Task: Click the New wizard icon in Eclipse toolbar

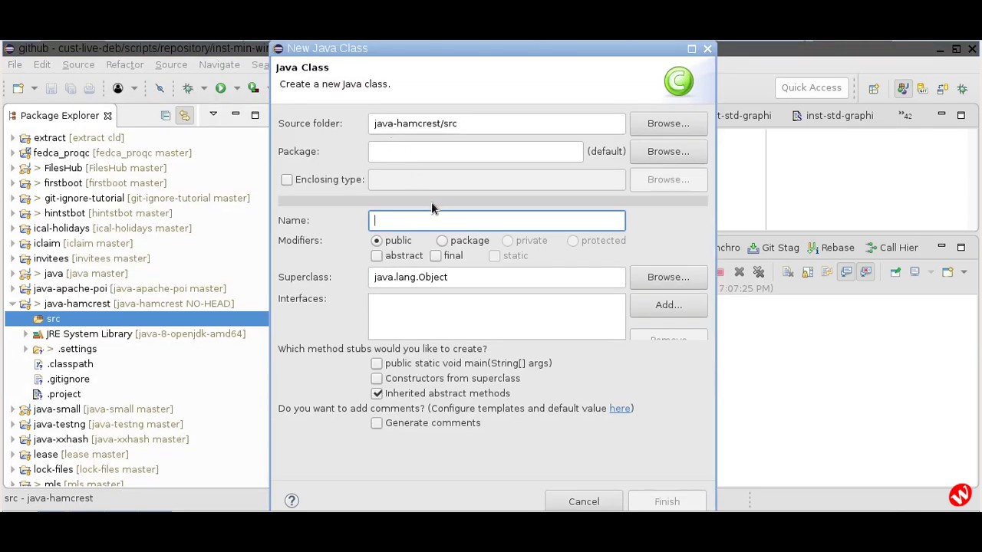Action: point(18,88)
